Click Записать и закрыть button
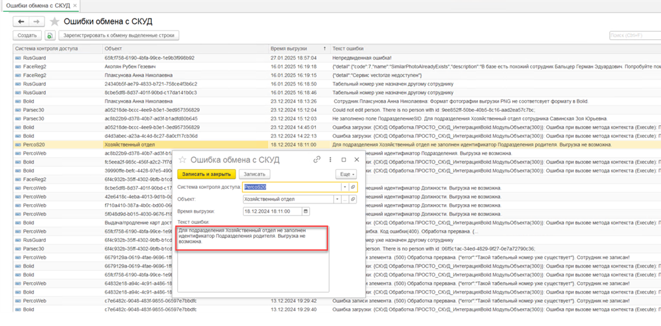The width and height of the screenshot is (661, 326). point(206,174)
